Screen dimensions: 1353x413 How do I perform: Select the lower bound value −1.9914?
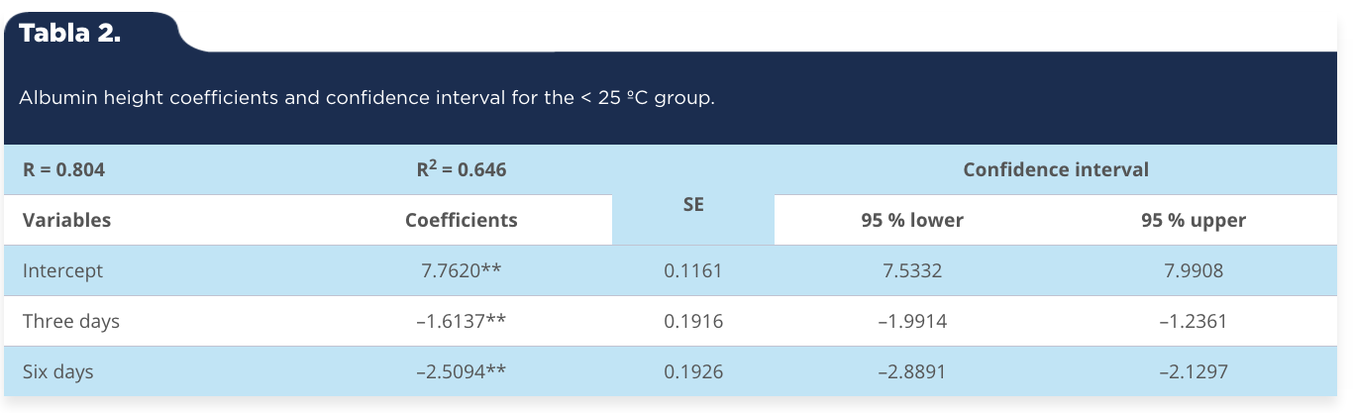912,321
